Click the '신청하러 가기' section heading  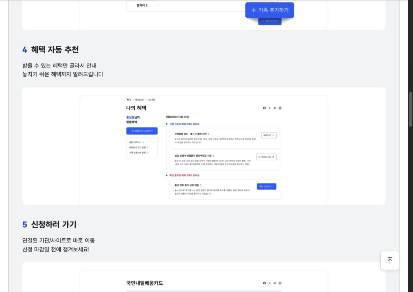coord(54,224)
